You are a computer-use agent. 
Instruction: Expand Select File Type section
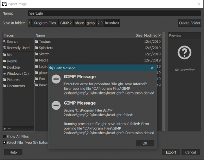tap(4, 142)
